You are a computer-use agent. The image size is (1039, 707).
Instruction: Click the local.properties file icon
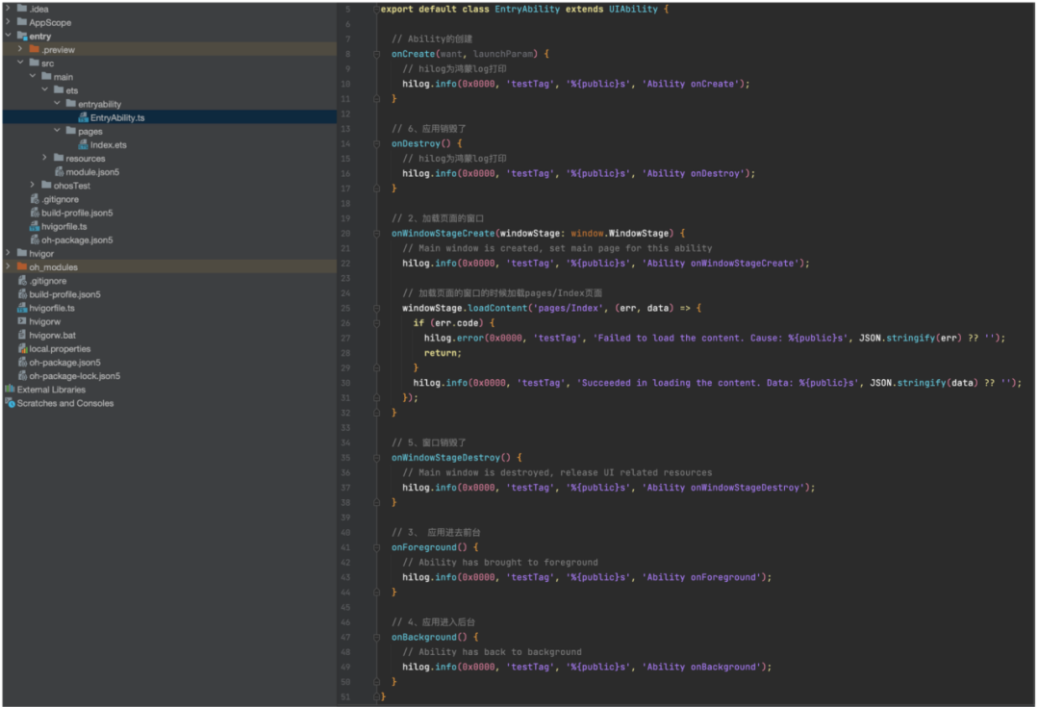[x=22, y=348]
